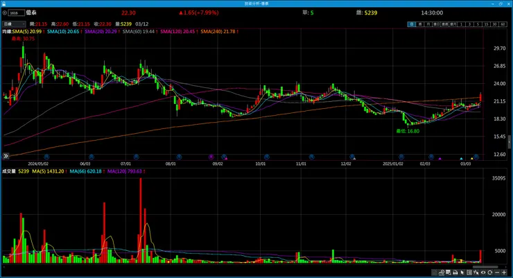This screenshot has width=513, height=278.
Task: Click the price change ▲1.65(+7.99%) text
Action: (x=199, y=12)
